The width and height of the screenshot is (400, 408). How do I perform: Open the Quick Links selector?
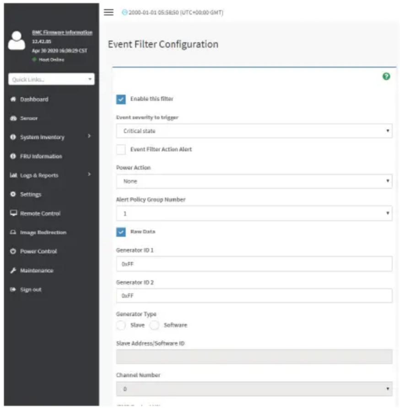click(x=51, y=79)
